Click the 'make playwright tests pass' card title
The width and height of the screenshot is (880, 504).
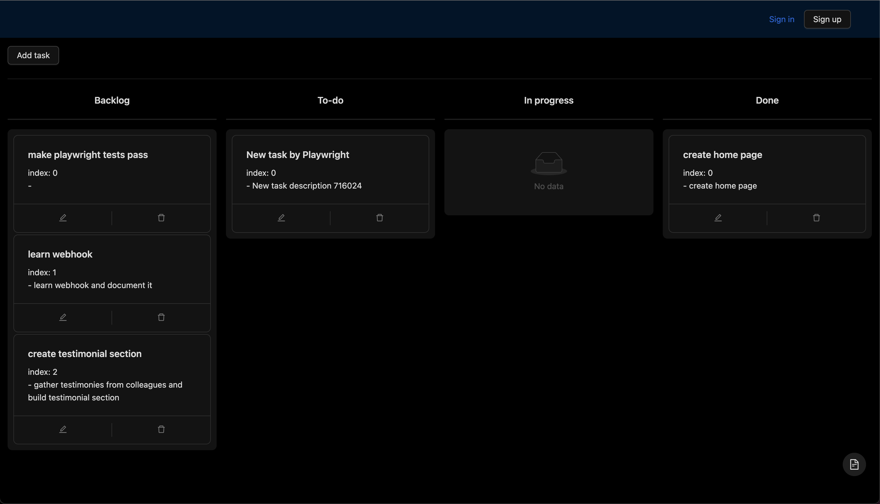coord(88,155)
